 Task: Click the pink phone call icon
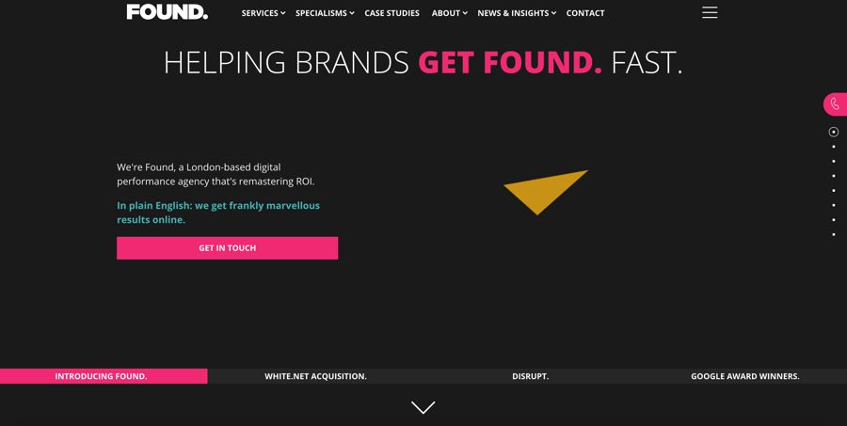835,104
